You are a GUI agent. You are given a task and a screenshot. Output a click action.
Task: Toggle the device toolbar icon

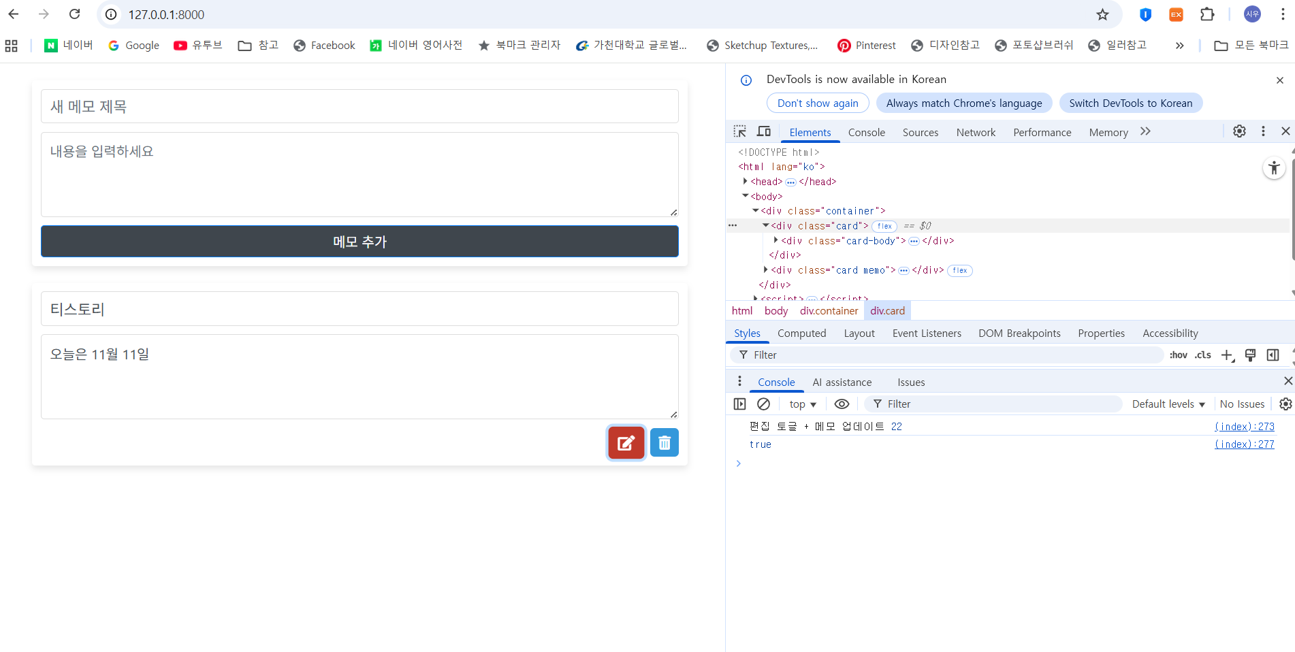[764, 131]
